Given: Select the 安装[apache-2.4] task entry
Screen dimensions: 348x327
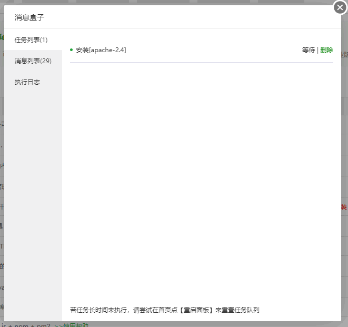Looking at the screenshot, I should click(101, 50).
